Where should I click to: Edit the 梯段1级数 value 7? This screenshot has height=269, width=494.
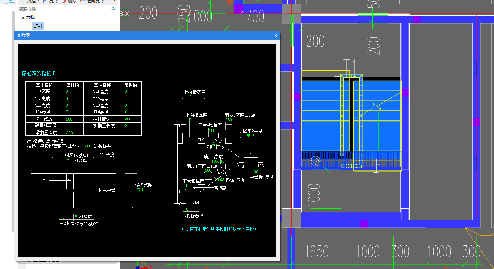68,161
